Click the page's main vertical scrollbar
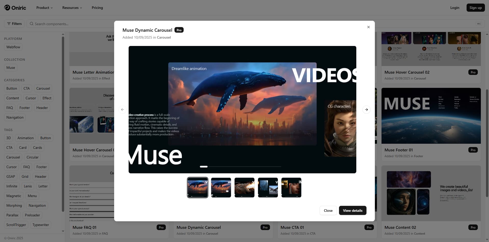Viewport: 489px width, 242px height. click(x=487, y=143)
